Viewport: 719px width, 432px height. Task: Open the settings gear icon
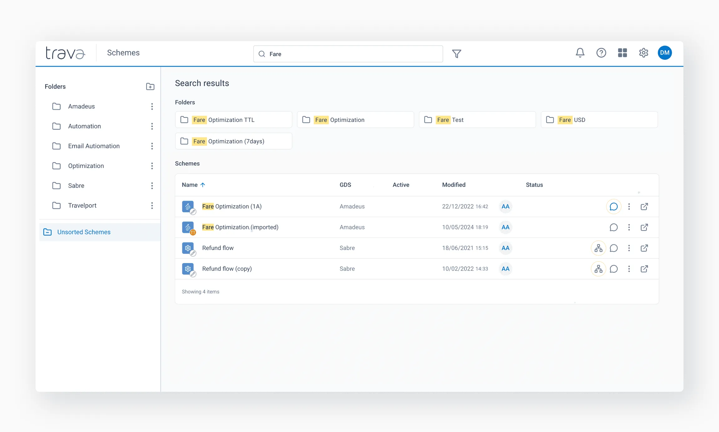click(x=643, y=53)
